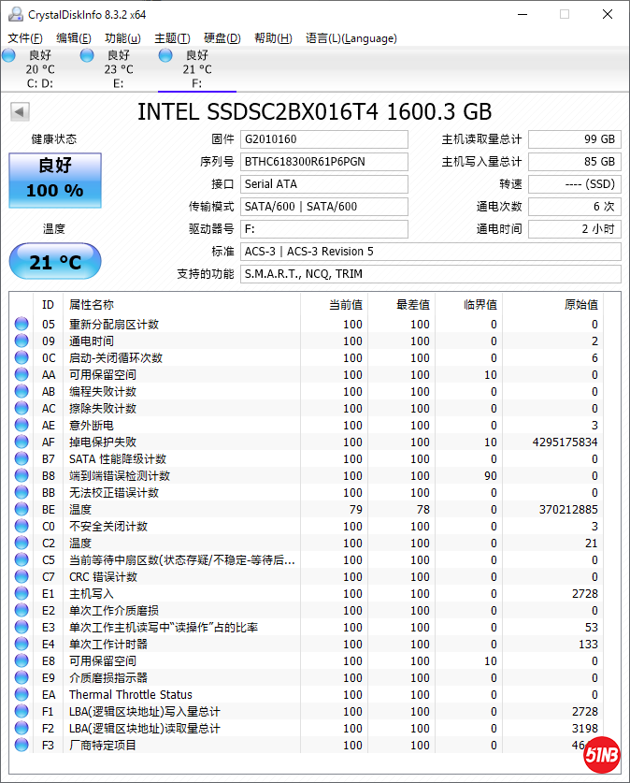Click the 良好 100% health status badge
The height and width of the screenshot is (783, 630).
pyautogui.click(x=54, y=179)
